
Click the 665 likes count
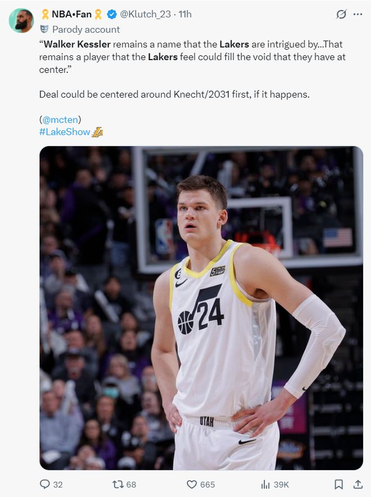[x=207, y=484]
